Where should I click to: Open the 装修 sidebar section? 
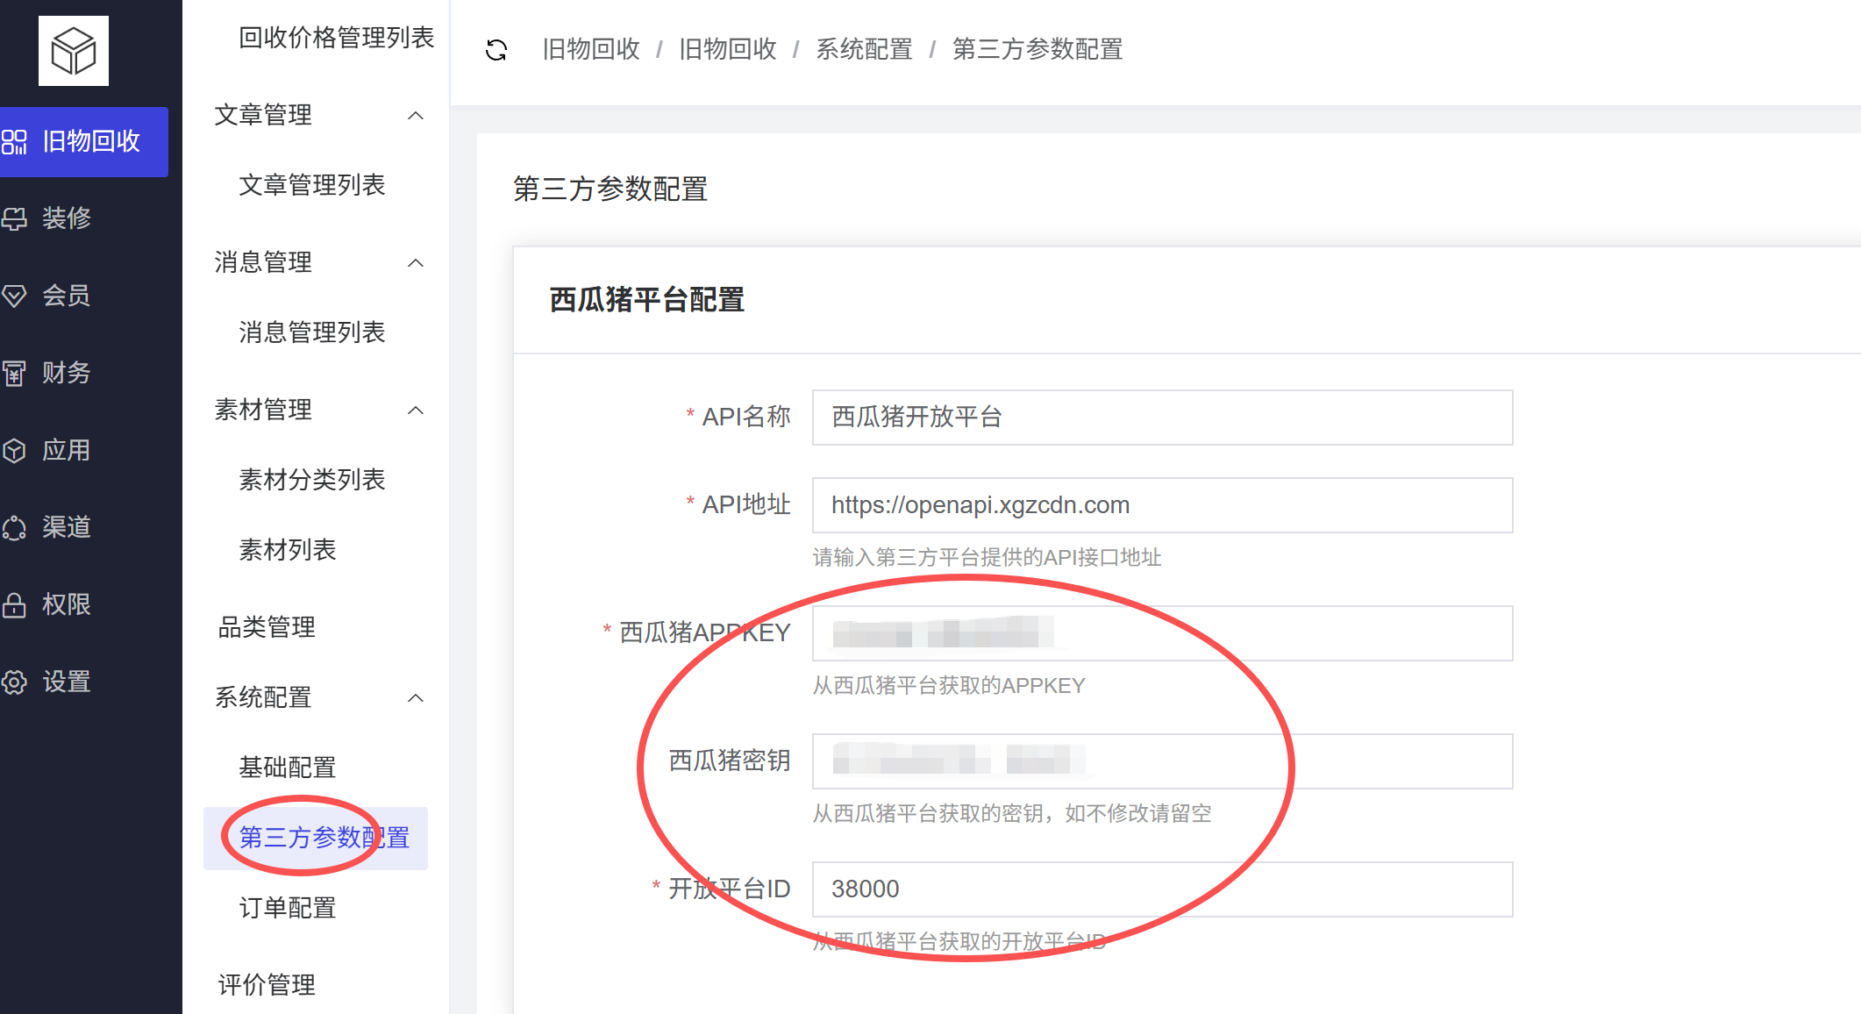(67, 218)
